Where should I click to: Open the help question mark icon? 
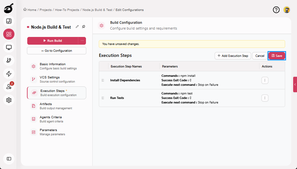[276, 10]
